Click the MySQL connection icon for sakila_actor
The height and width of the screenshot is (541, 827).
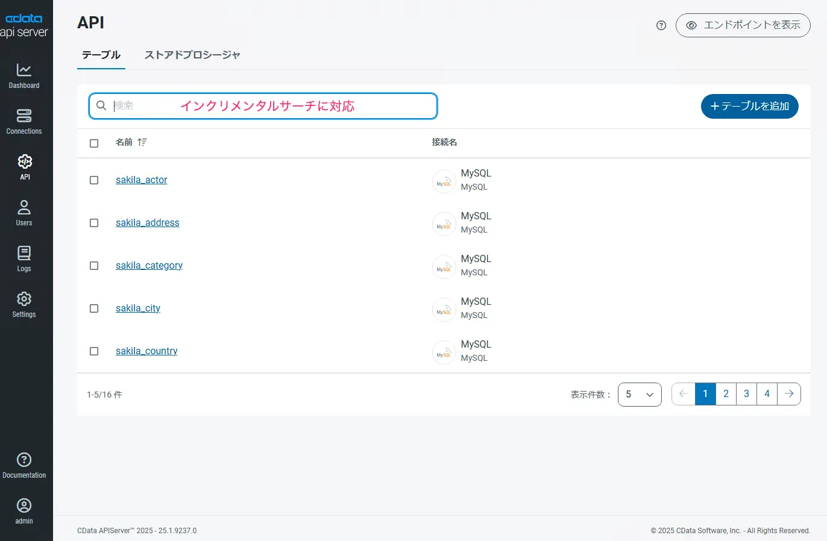click(444, 181)
